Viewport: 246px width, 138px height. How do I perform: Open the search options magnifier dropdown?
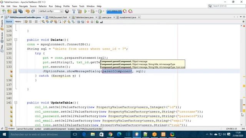tap(210, 6)
